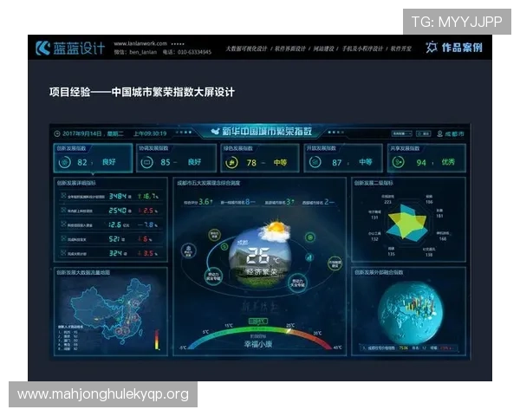
Task: Open the www.lanlanwork.com link
Action: tap(140, 43)
